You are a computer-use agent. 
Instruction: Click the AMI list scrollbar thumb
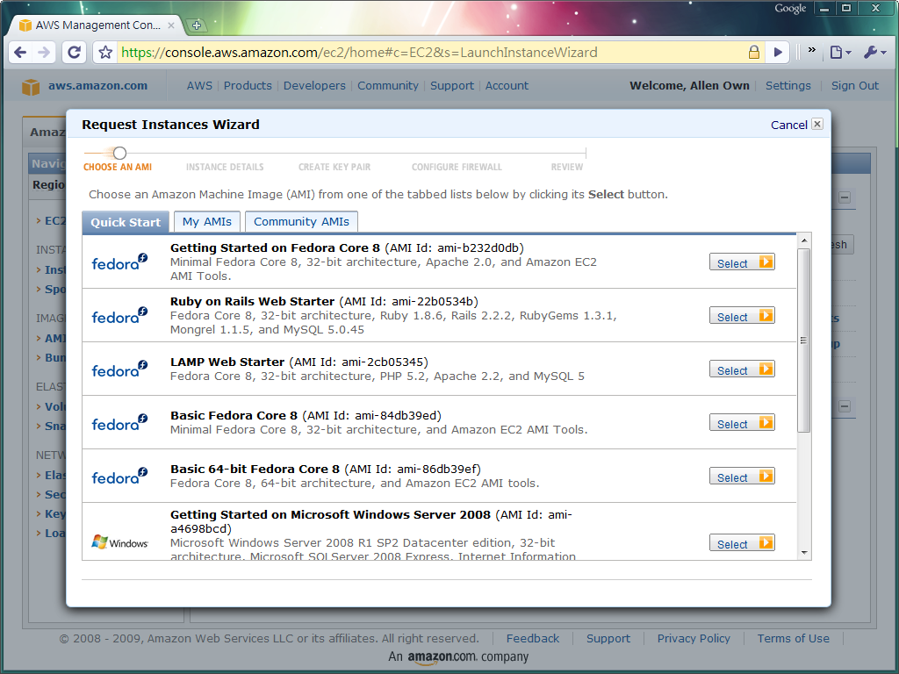click(x=804, y=341)
